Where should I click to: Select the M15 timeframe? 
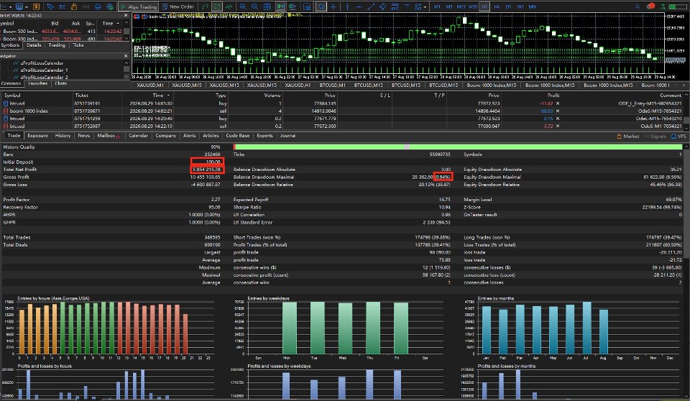461,6
